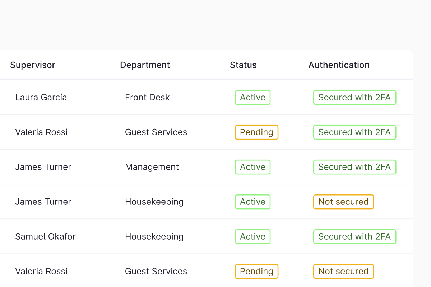The width and height of the screenshot is (431, 287).
Task: Click Pending badge in the Secured with 2FA row
Action: [256, 132]
